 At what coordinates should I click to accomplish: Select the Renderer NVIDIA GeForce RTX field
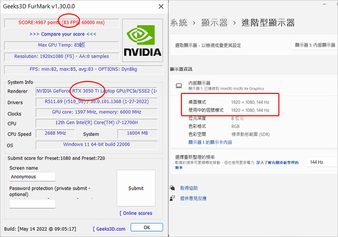pos(96,91)
